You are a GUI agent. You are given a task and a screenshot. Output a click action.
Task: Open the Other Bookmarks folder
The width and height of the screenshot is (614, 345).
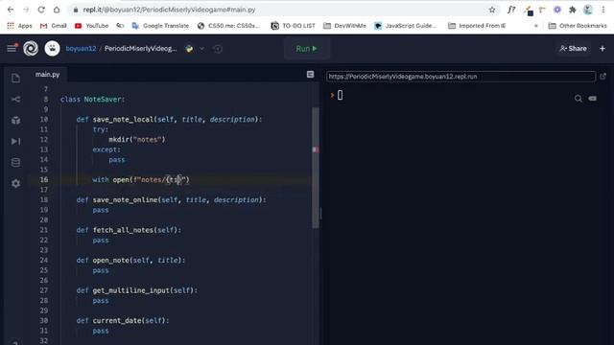[578, 26]
